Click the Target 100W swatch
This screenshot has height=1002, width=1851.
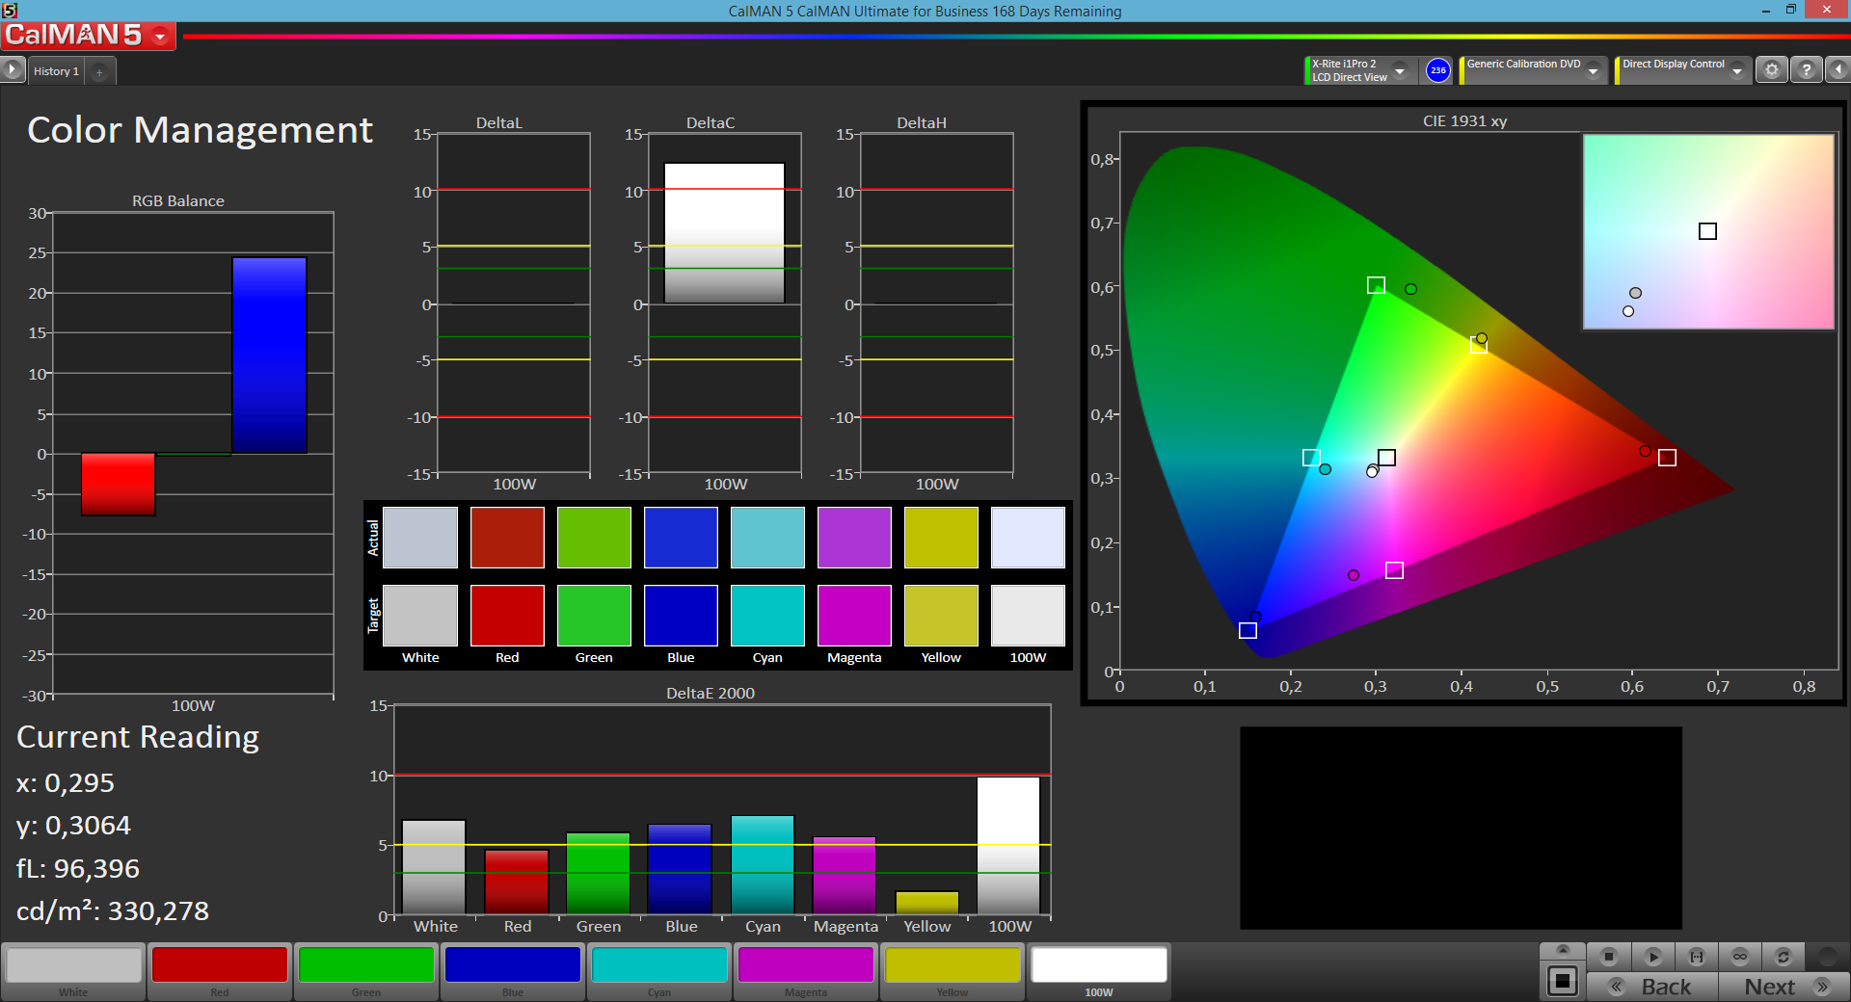click(x=1028, y=616)
